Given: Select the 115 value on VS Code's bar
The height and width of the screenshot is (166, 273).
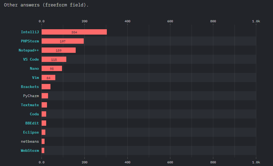Looking at the screenshot, I should 54,60.
